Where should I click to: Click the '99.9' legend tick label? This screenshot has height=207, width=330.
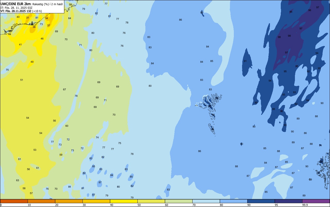click(x=305, y=205)
